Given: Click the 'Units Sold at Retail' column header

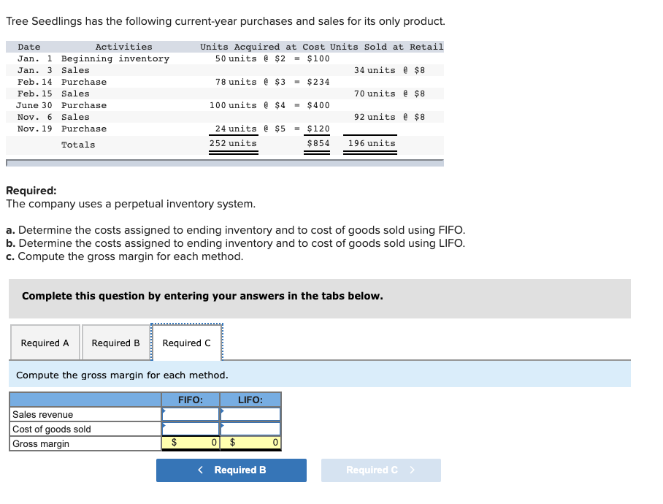Looking at the screenshot, I should [386, 47].
